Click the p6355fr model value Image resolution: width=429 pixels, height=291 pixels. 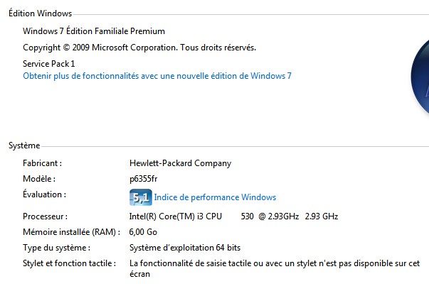tap(144, 179)
